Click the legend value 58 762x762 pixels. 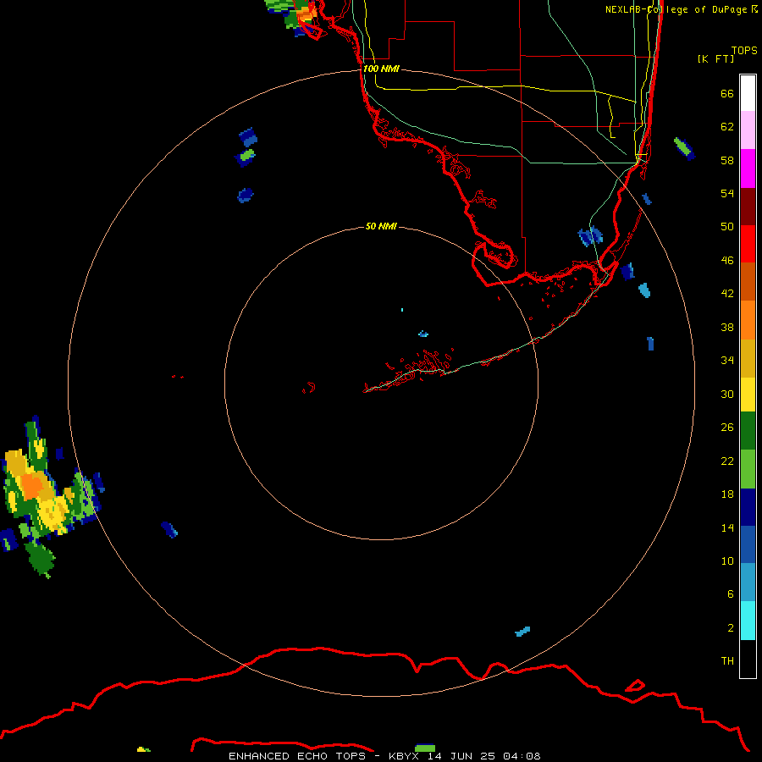point(727,160)
